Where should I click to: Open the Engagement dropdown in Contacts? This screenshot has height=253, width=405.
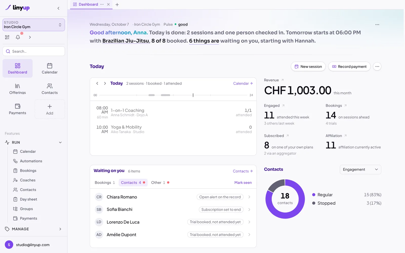pyautogui.click(x=360, y=170)
